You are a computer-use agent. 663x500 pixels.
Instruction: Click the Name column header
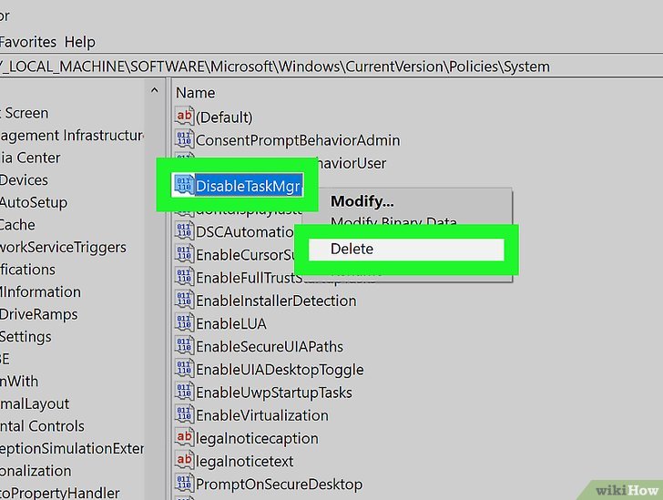(195, 93)
